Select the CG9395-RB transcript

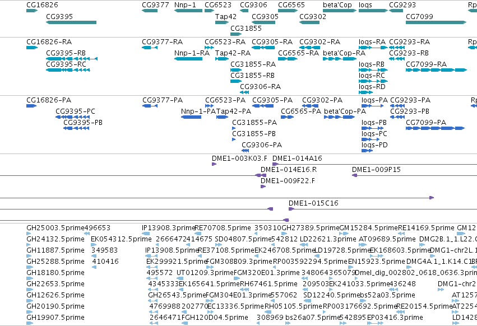[72, 59]
